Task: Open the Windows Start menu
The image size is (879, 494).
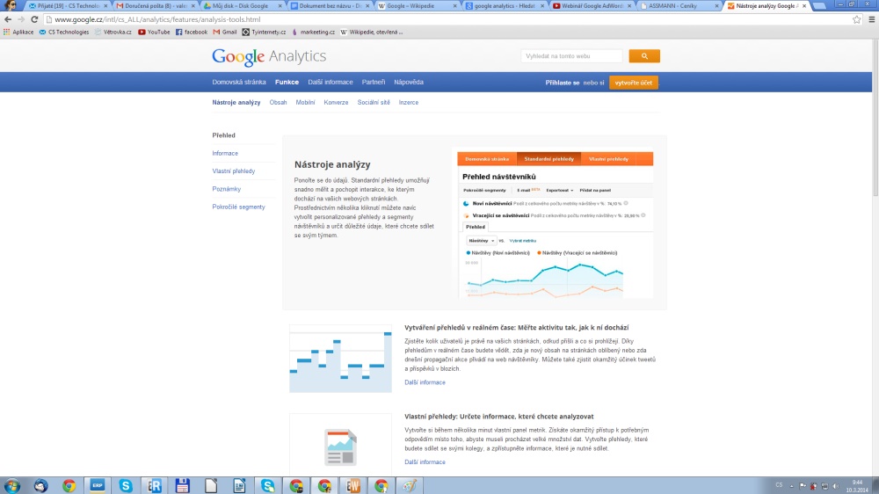Action: (12, 485)
